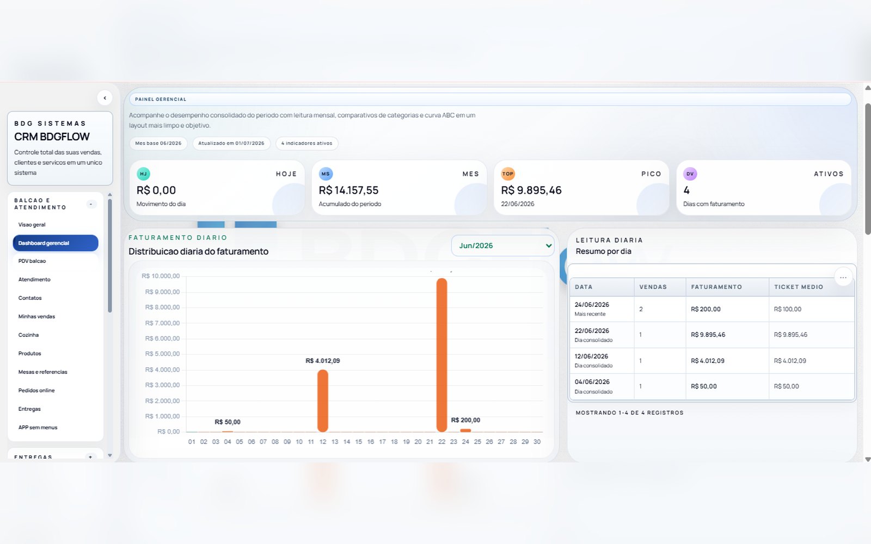This screenshot has width=871, height=544.
Task: Click the day 12 bar in chart
Action: [323, 401]
